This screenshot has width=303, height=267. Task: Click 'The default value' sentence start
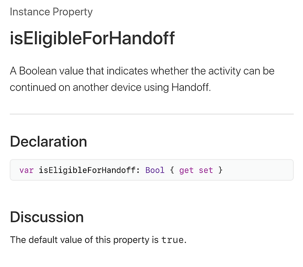pos(46,240)
